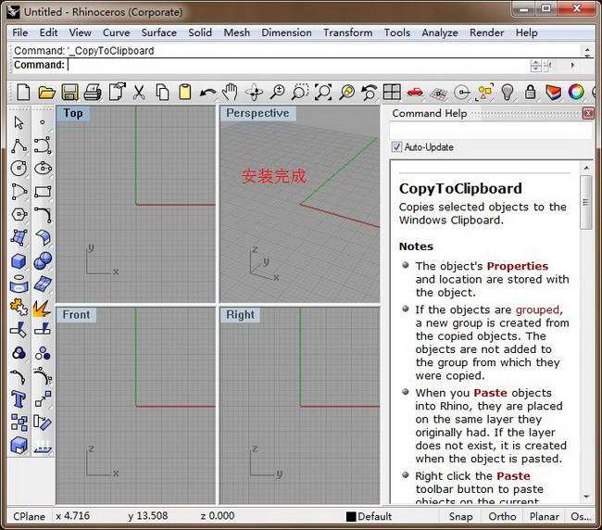Viewport: 602px width, 530px height.
Task: Activate the Pan hand tool
Action: [231, 92]
